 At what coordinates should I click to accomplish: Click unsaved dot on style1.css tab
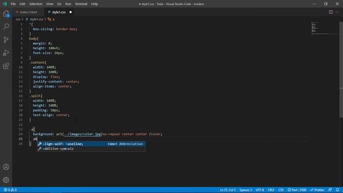pos(70,12)
